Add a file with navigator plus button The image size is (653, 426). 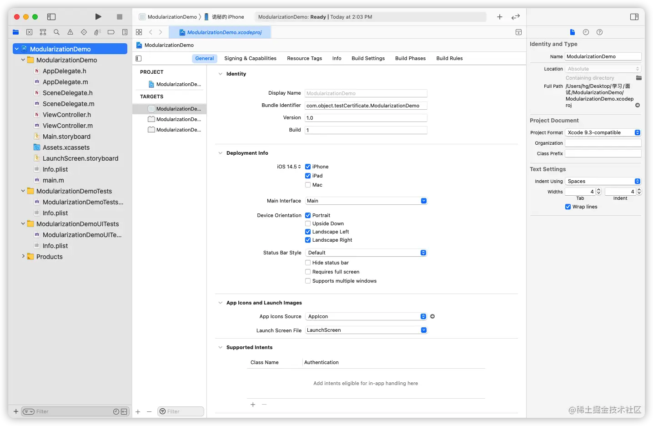16,411
